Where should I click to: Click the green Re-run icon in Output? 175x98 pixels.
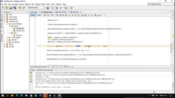(x=31, y=73)
